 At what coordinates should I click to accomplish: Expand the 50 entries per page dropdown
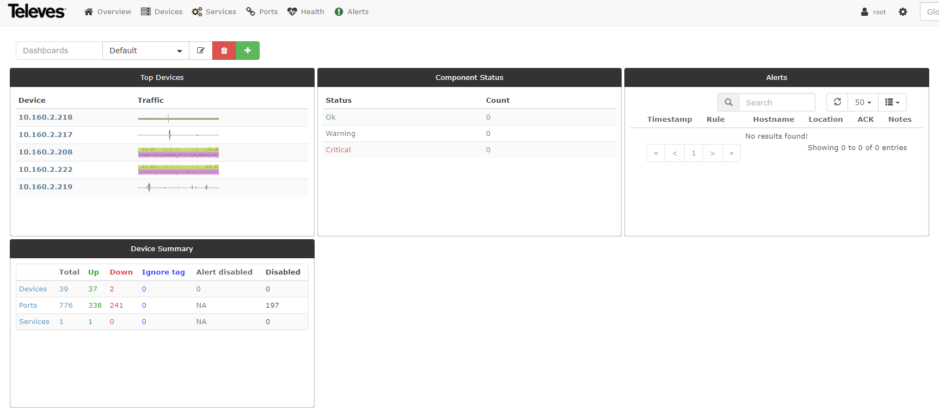[863, 102]
